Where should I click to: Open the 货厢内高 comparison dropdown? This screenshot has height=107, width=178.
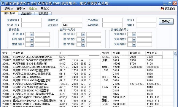[x=134, y=45]
